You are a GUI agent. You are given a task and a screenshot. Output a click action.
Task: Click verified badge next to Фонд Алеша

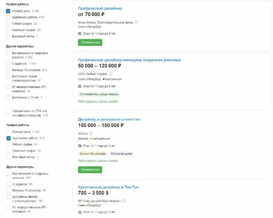point(136,22)
